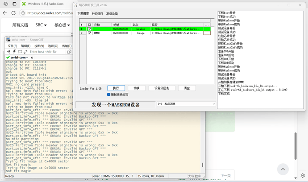Click Loader Ver:1.0b label
308x182 pixels.
[x=91, y=88]
